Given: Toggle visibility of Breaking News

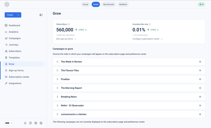Looking at the screenshot, I should pyautogui.click(x=200, y=97).
